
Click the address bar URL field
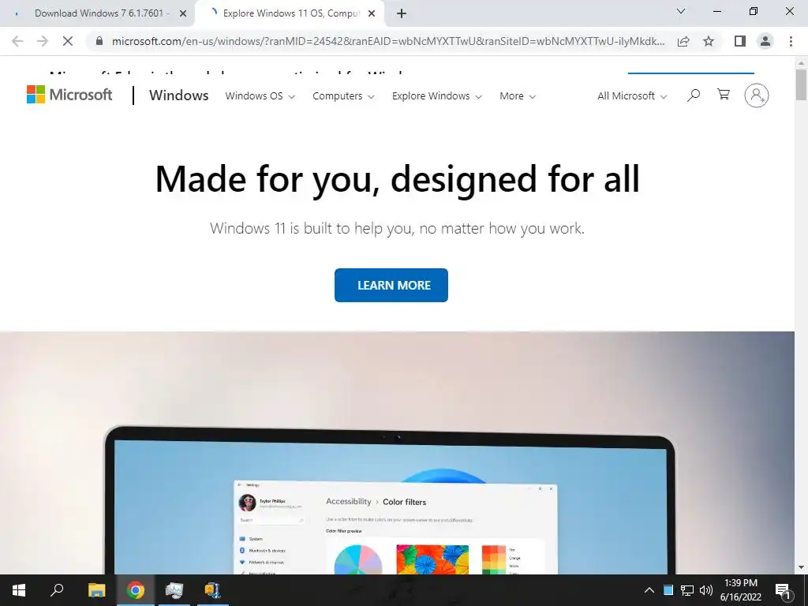point(387,41)
